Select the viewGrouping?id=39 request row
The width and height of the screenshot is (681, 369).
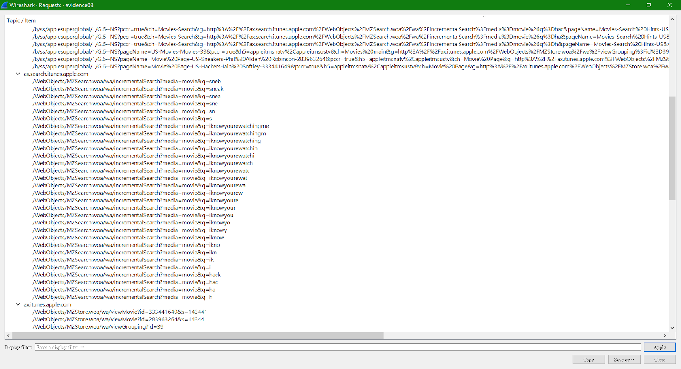[98, 327]
